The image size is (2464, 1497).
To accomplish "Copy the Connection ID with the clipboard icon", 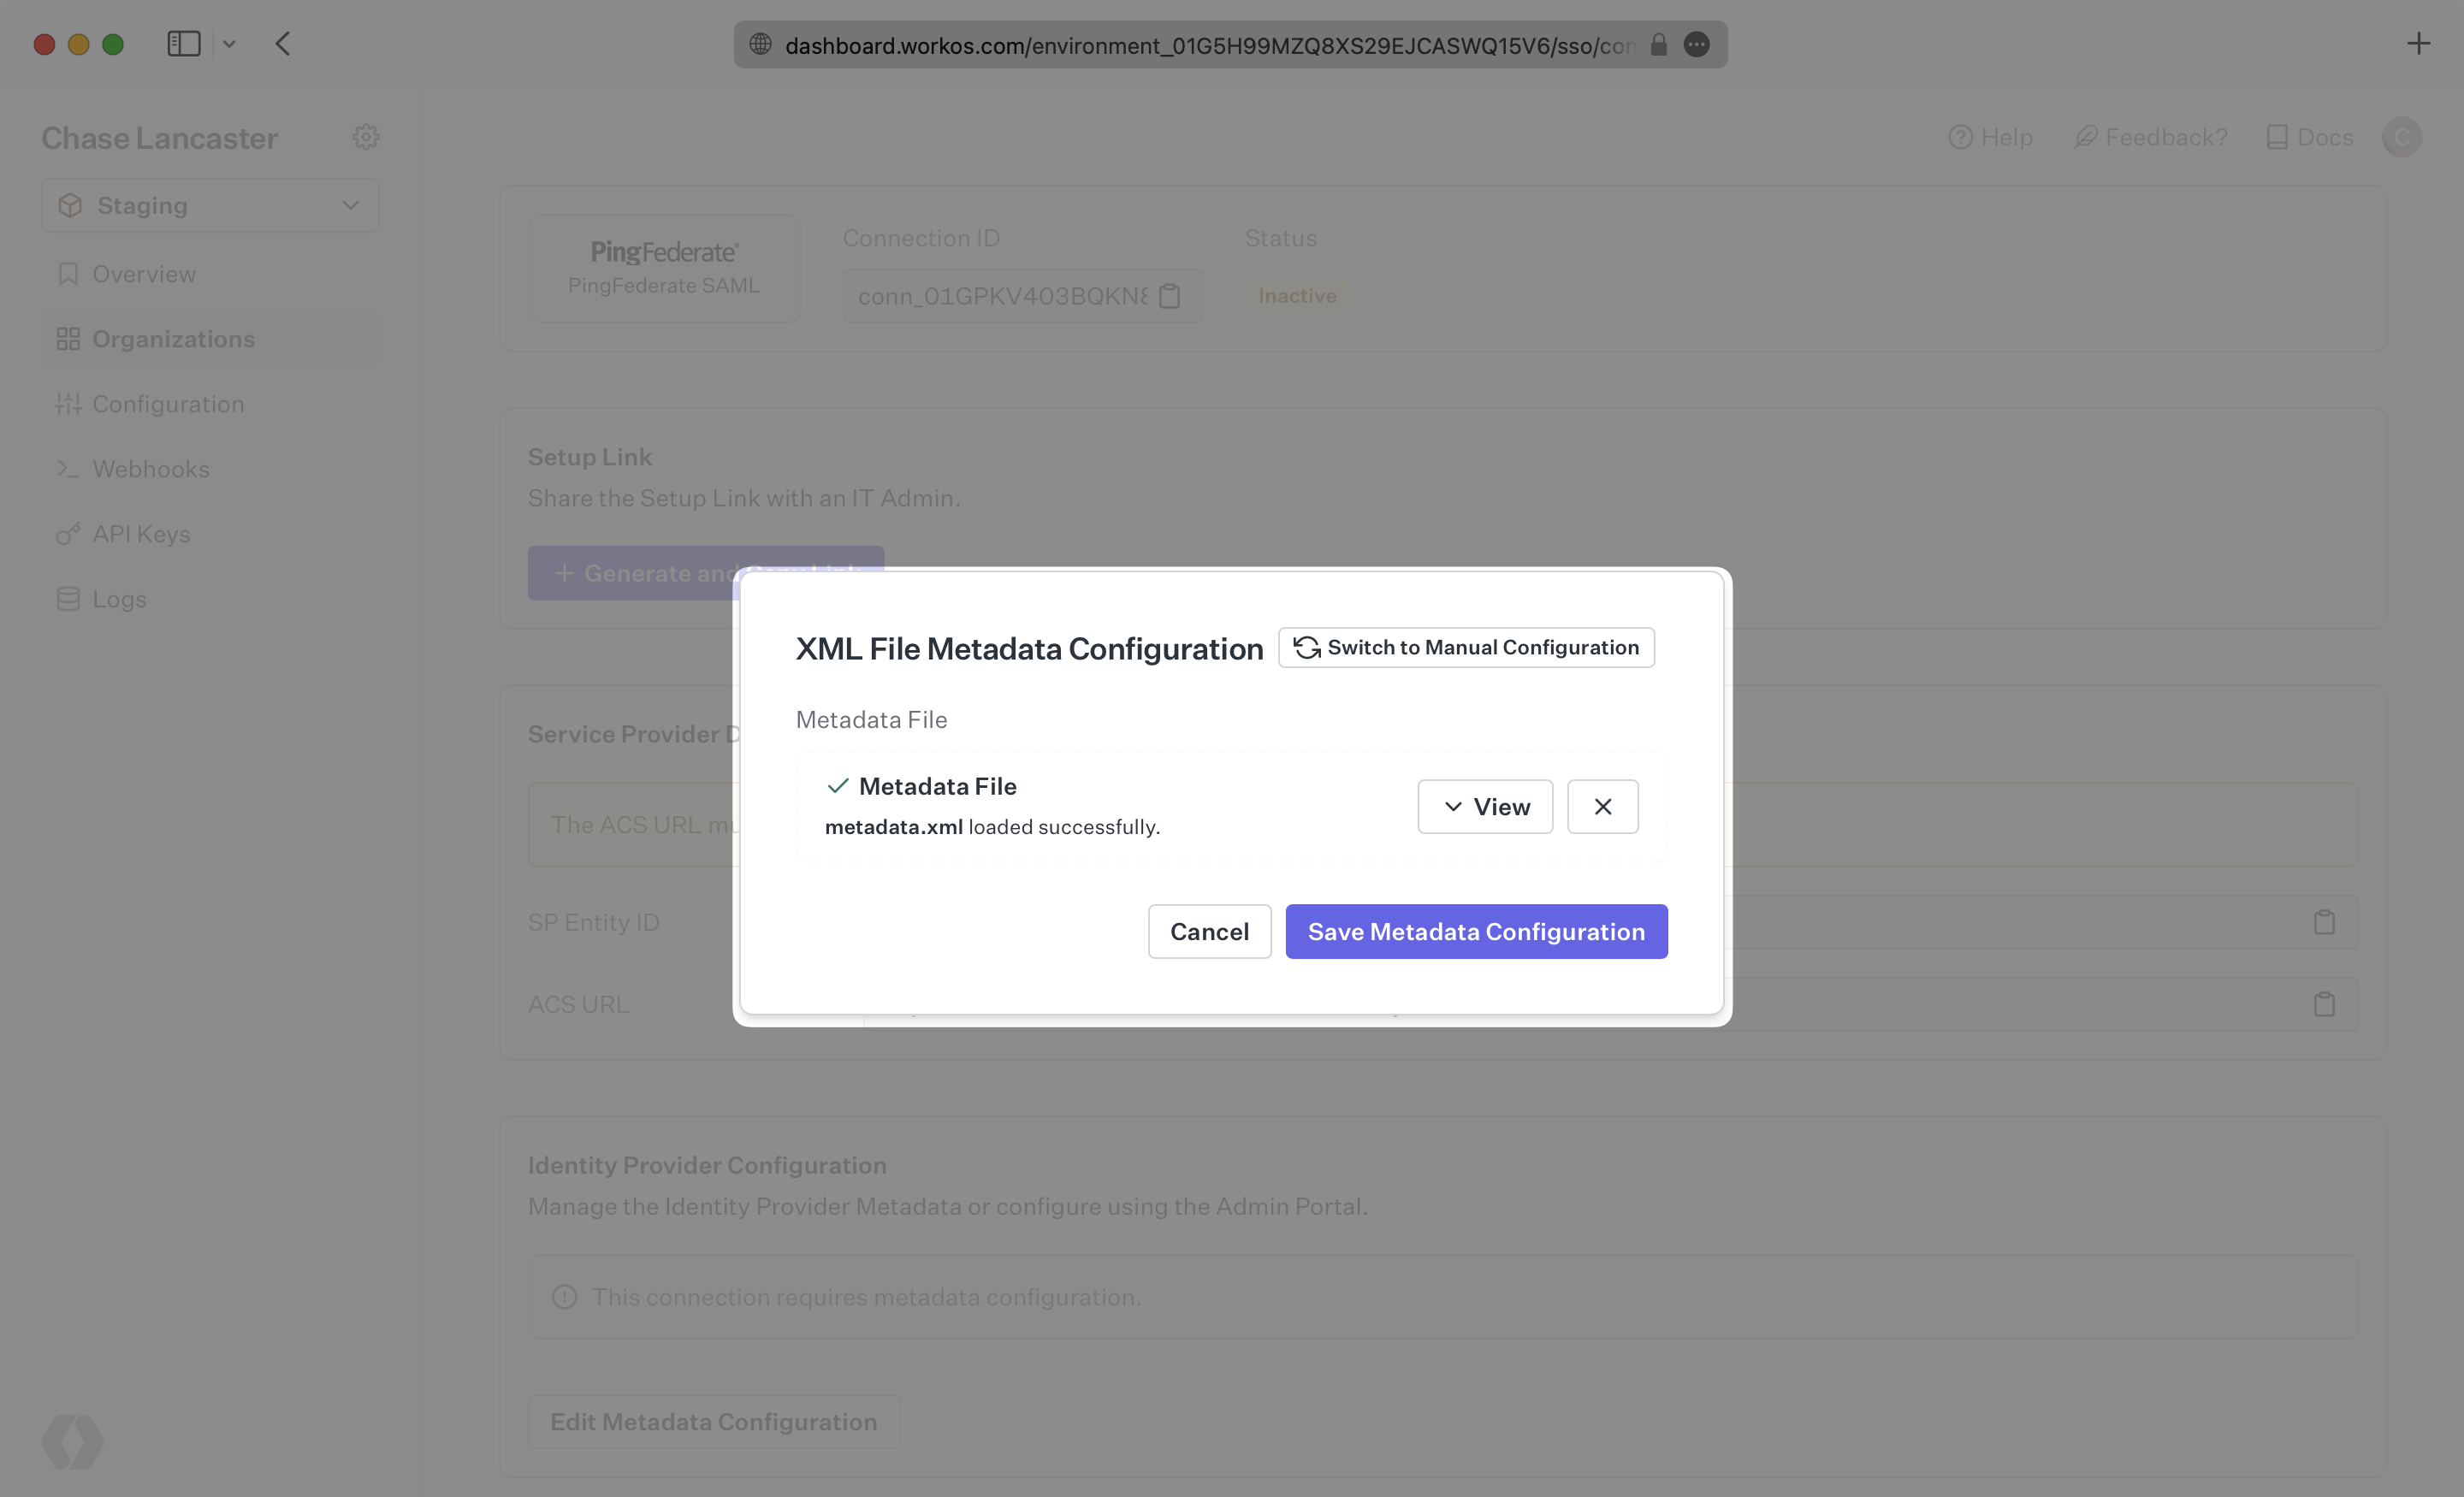I will 1170,296.
